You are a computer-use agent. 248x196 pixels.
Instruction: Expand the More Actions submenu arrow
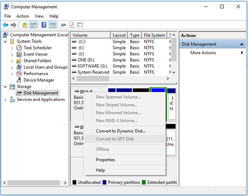click(x=242, y=53)
